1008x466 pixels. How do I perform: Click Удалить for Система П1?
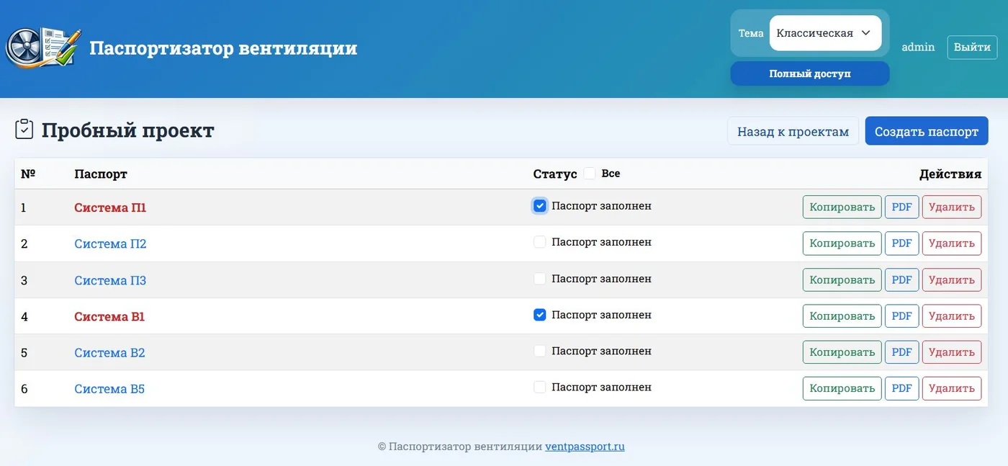tap(952, 207)
